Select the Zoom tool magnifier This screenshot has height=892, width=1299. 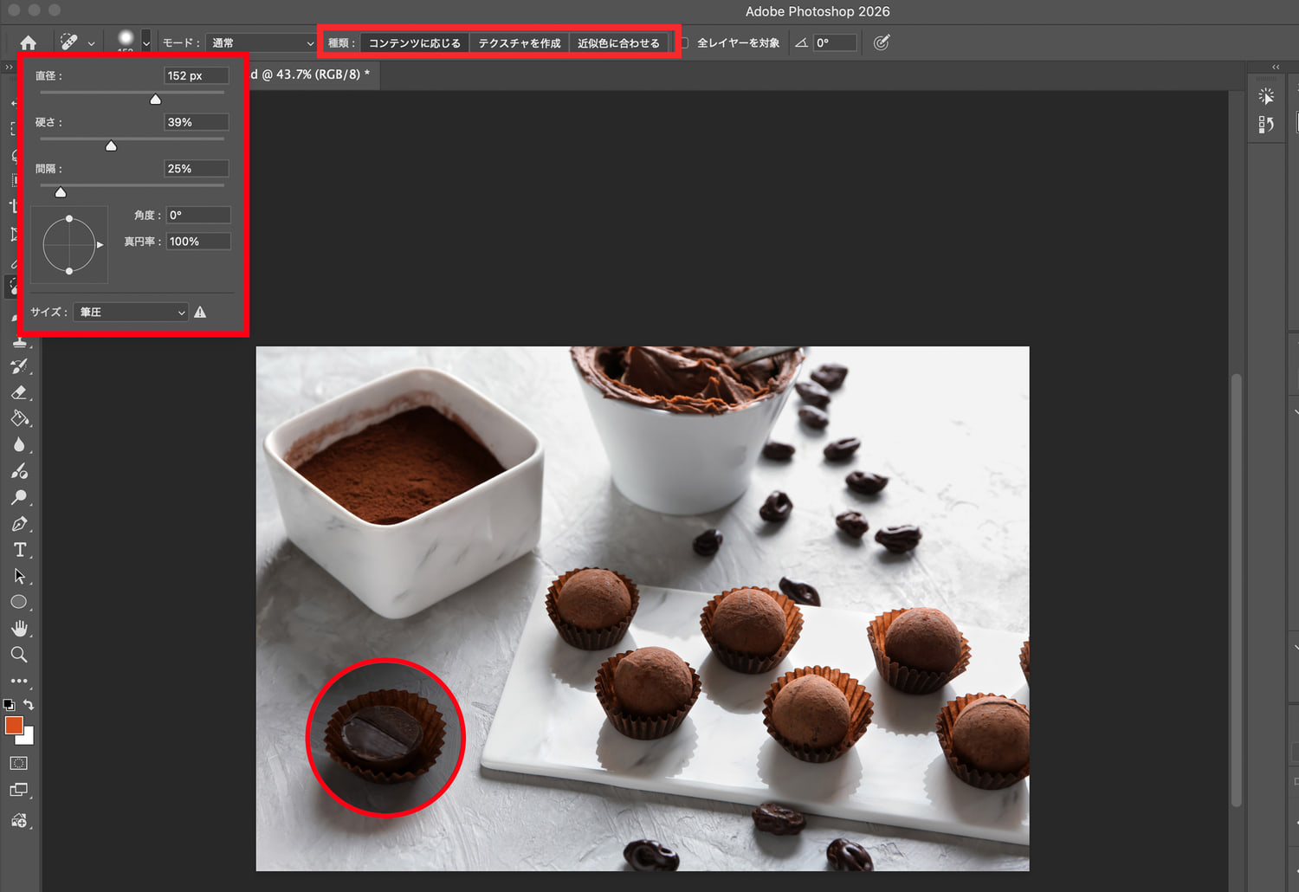coord(19,655)
